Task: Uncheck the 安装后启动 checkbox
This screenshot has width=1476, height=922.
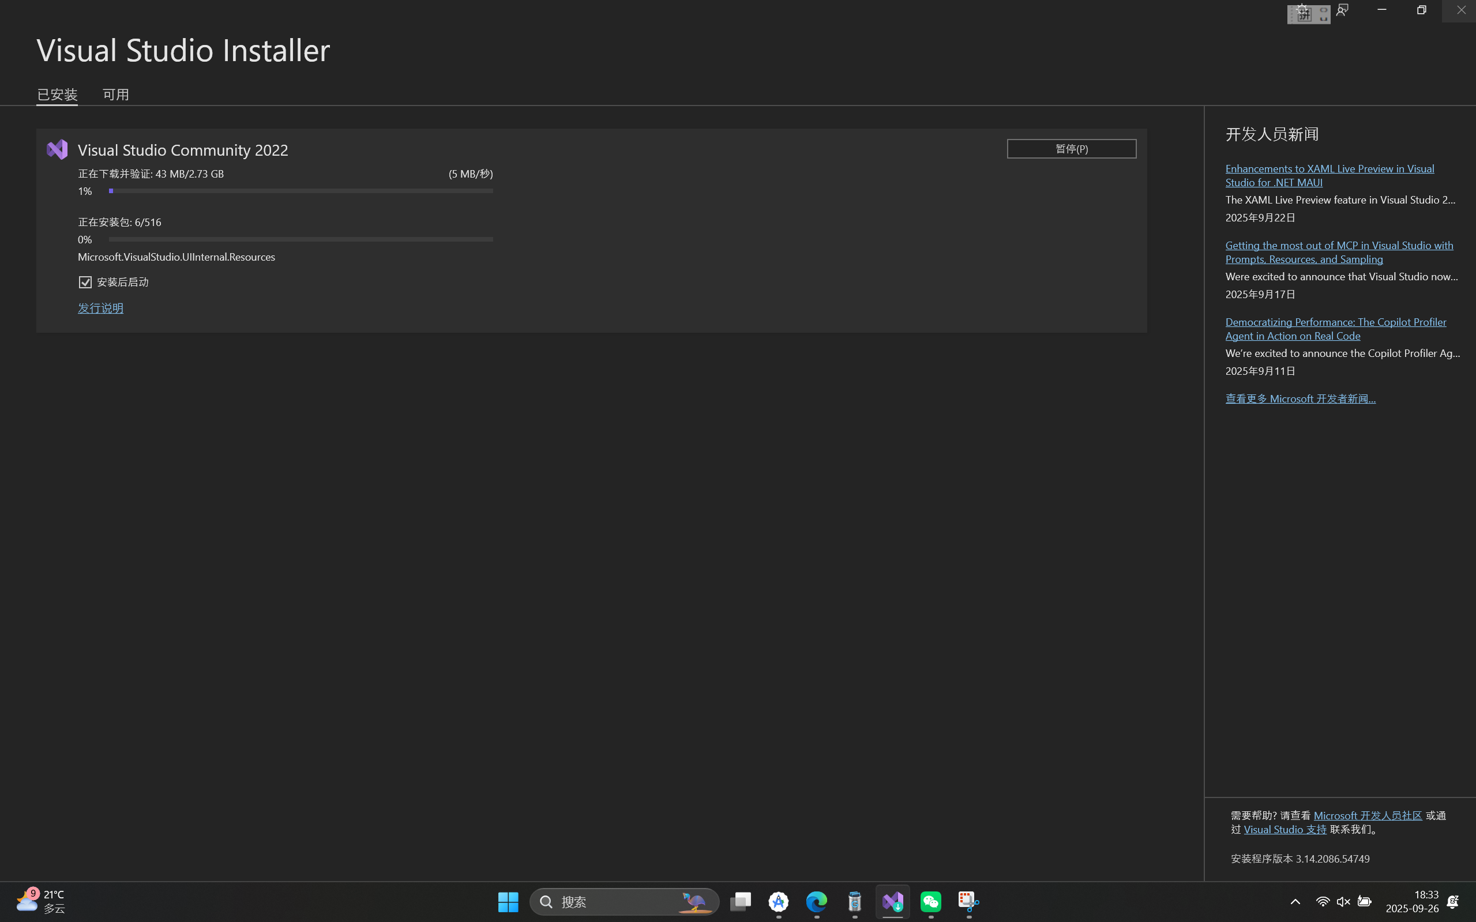Action: 85,282
